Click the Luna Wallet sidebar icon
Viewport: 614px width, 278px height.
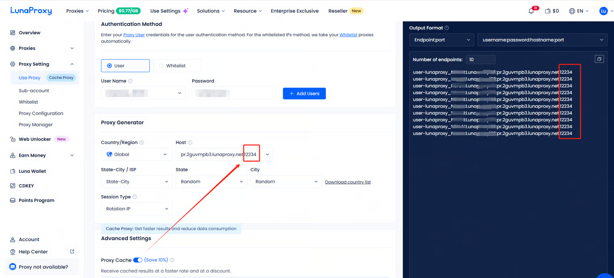tap(13, 171)
